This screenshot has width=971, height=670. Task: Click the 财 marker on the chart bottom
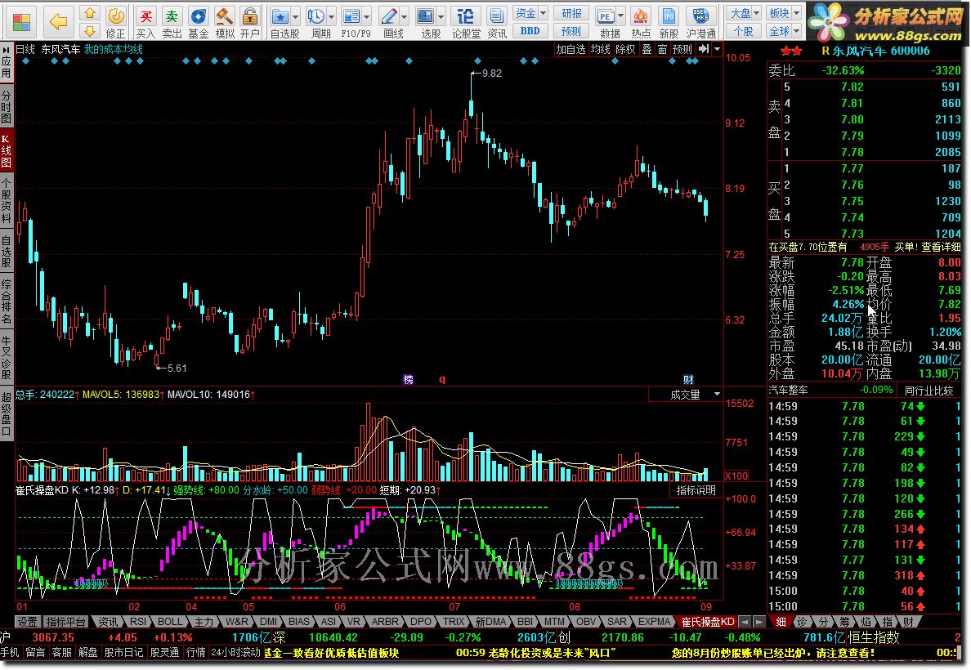pyautogui.click(x=689, y=380)
